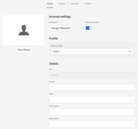Click the Profile section heading
The width and height of the screenshot is (138, 129).
[53, 38]
